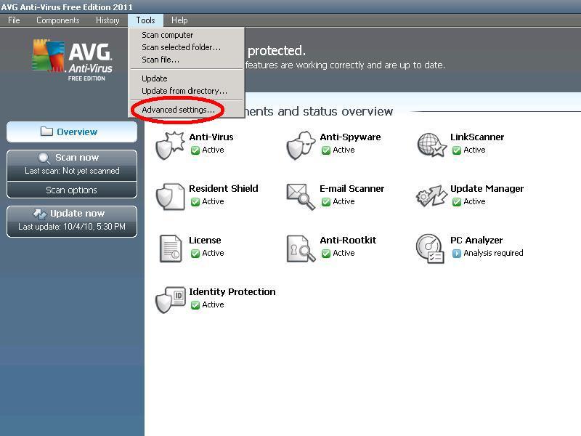
Task: Open the E-mail Scanner envelope icon
Action: point(300,196)
